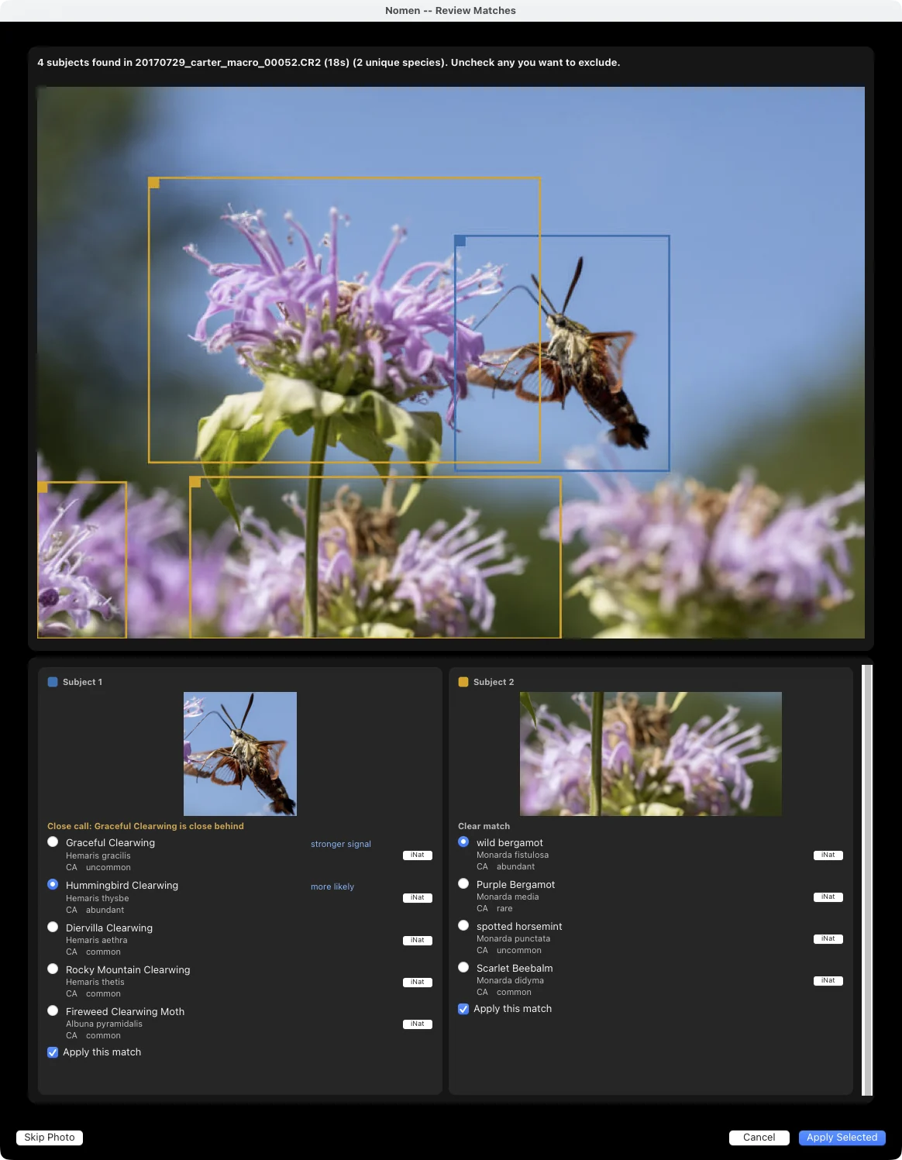
Task: Select the Scarlet Beebalm radio button
Action: [463, 967]
